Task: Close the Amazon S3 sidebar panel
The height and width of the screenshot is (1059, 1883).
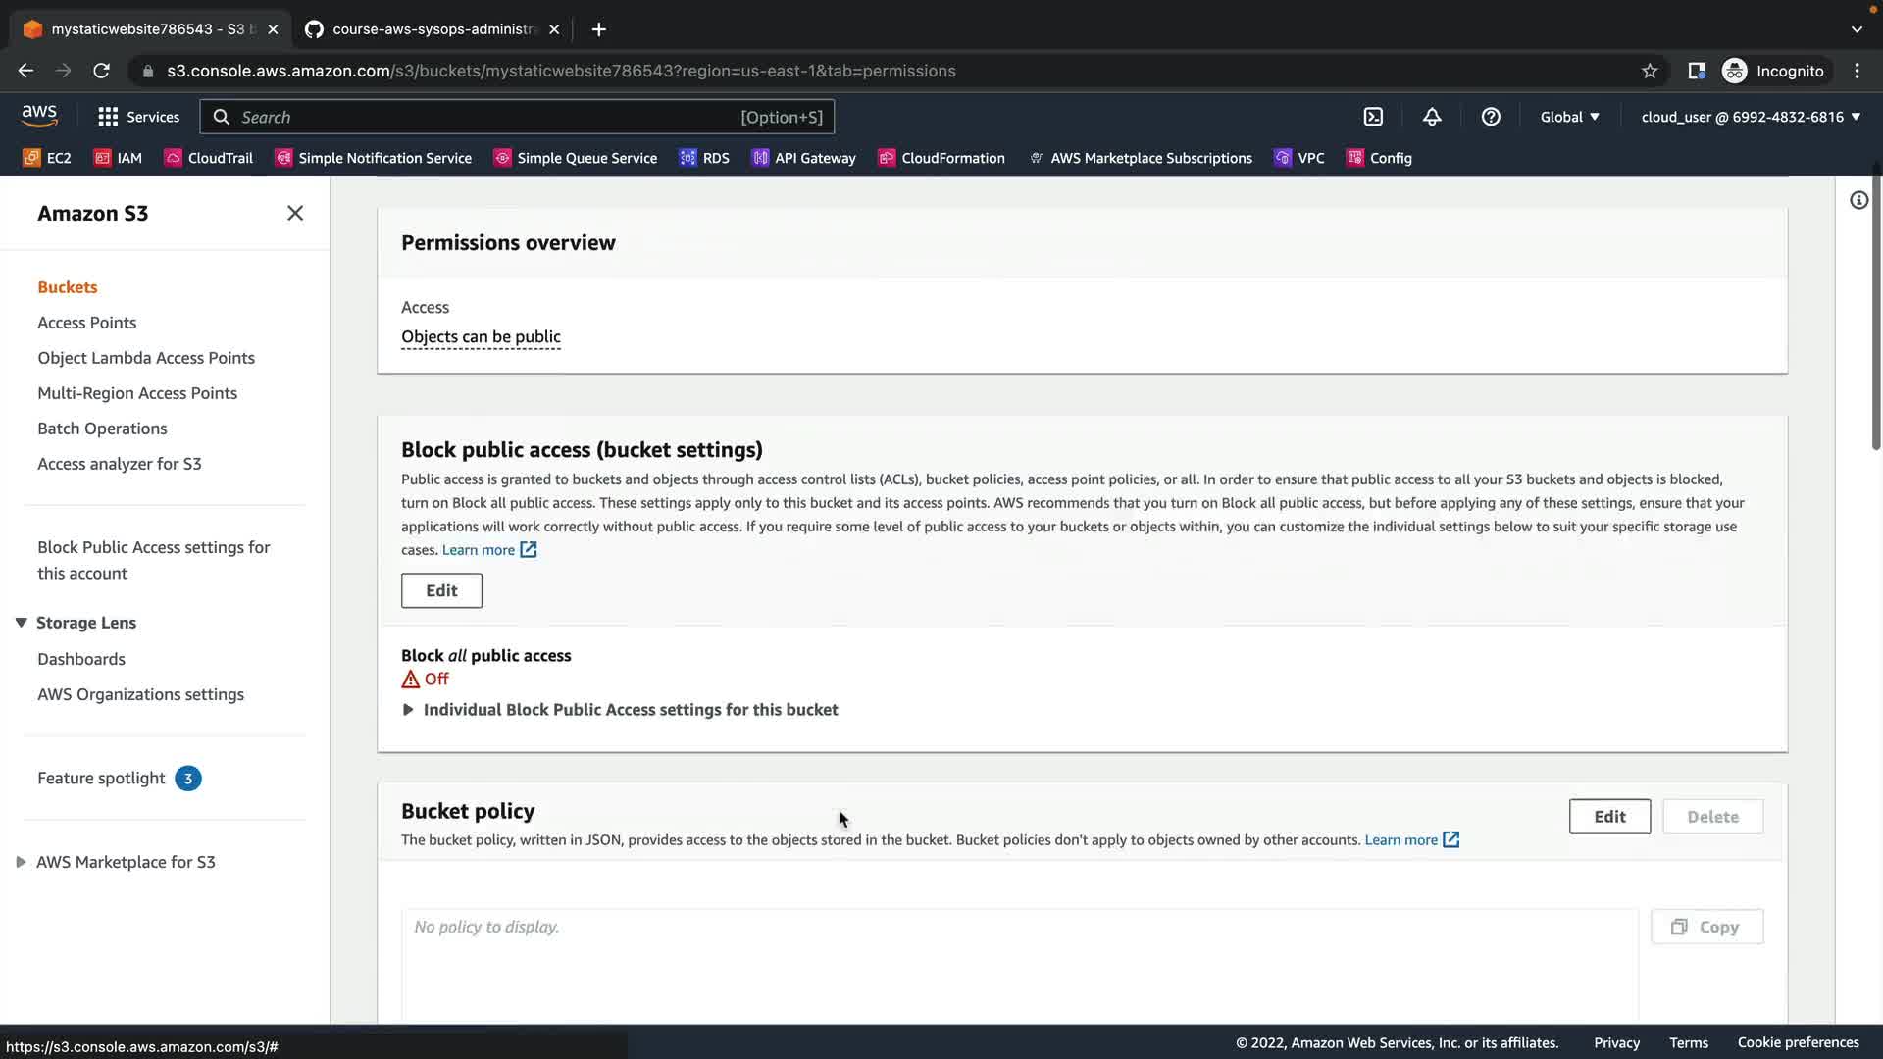Action: [x=295, y=213]
